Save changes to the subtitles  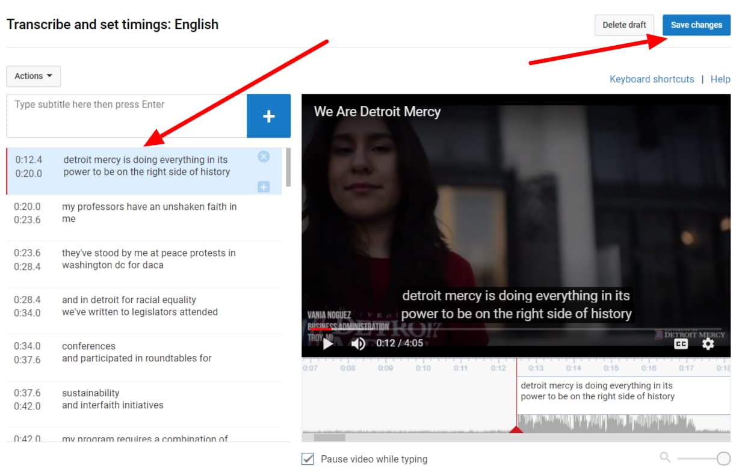tap(696, 25)
